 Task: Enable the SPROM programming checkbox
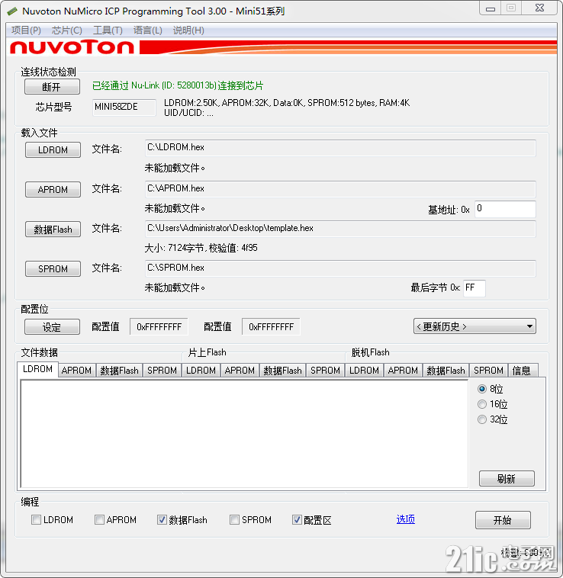[x=234, y=520]
